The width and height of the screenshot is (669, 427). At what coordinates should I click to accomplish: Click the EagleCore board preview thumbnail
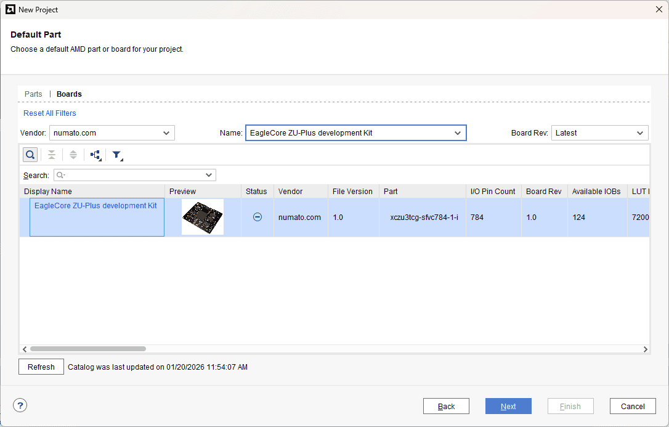[203, 217]
